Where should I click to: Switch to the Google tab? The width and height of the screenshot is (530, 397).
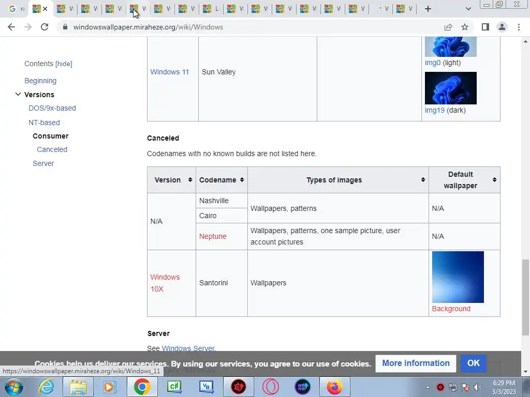(x=16, y=9)
